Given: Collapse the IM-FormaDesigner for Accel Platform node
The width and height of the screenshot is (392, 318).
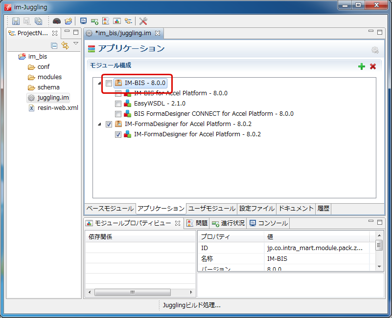Looking at the screenshot, I should coord(99,124).
